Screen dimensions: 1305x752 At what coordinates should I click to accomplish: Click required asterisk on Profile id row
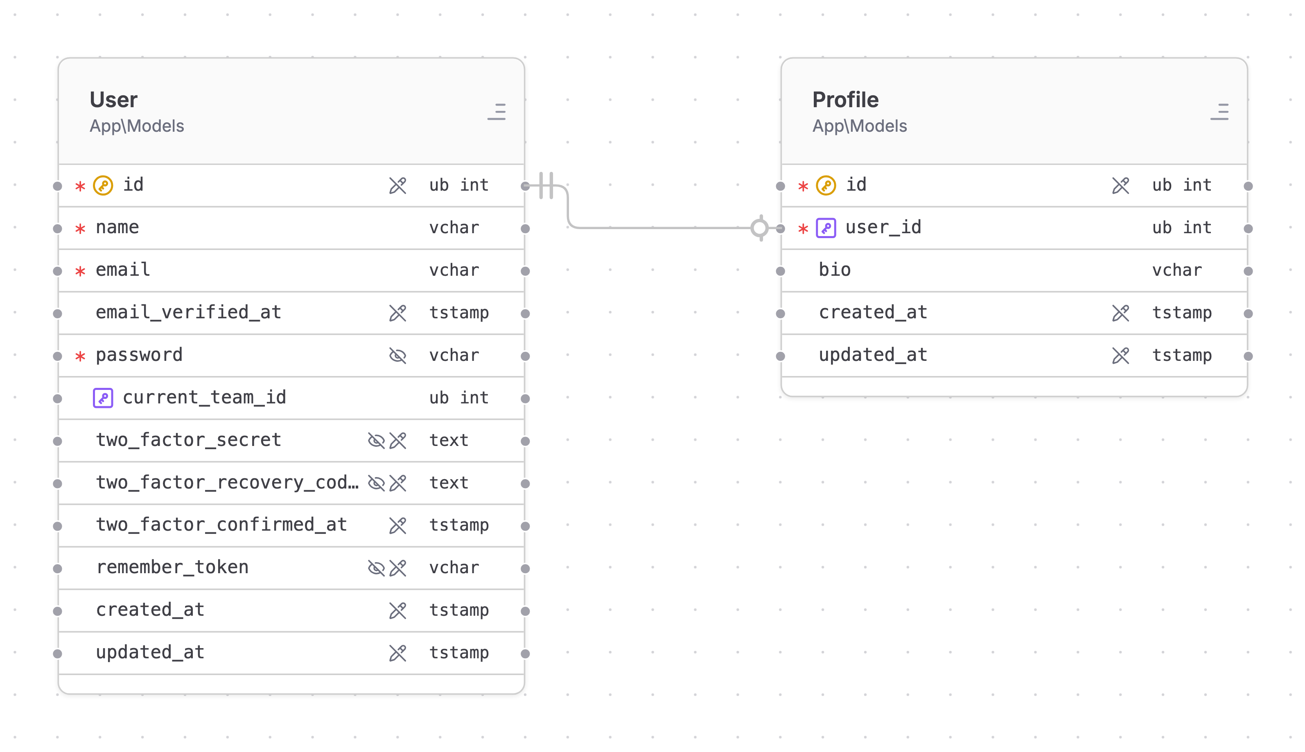click(x=803, y=186)
